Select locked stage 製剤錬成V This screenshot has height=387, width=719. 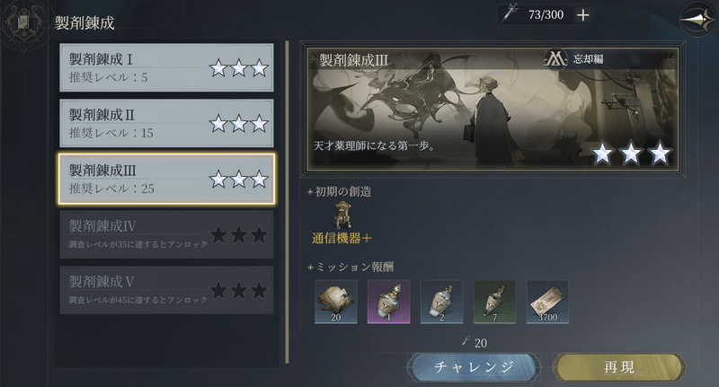[166, 290]
